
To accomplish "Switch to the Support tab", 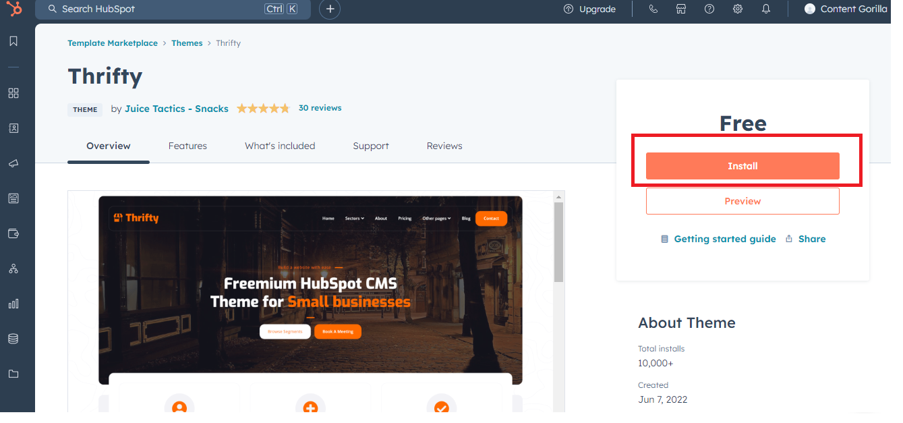I will [371, 146].
